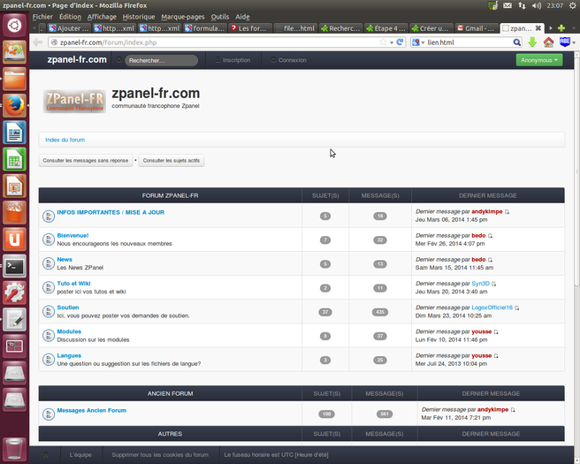Open Messages Ancien Forum link
Viewport: 580px width, 464px height.
(x=91, y=410)
